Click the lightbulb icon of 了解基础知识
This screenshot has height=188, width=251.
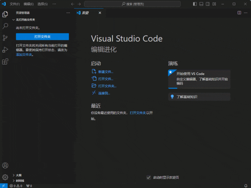pos(172,97)
